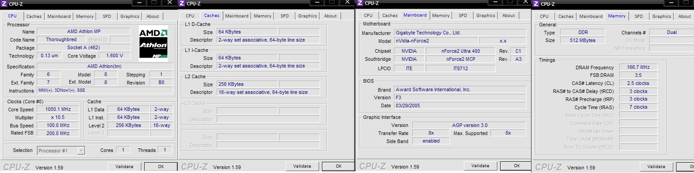Click the nForce2 Ultra 400 chipset value

tap(460, 51)
